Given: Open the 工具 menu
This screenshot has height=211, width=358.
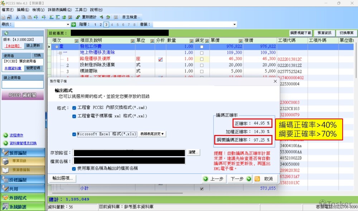Looking at the screenshot, I should pos(81,10).
